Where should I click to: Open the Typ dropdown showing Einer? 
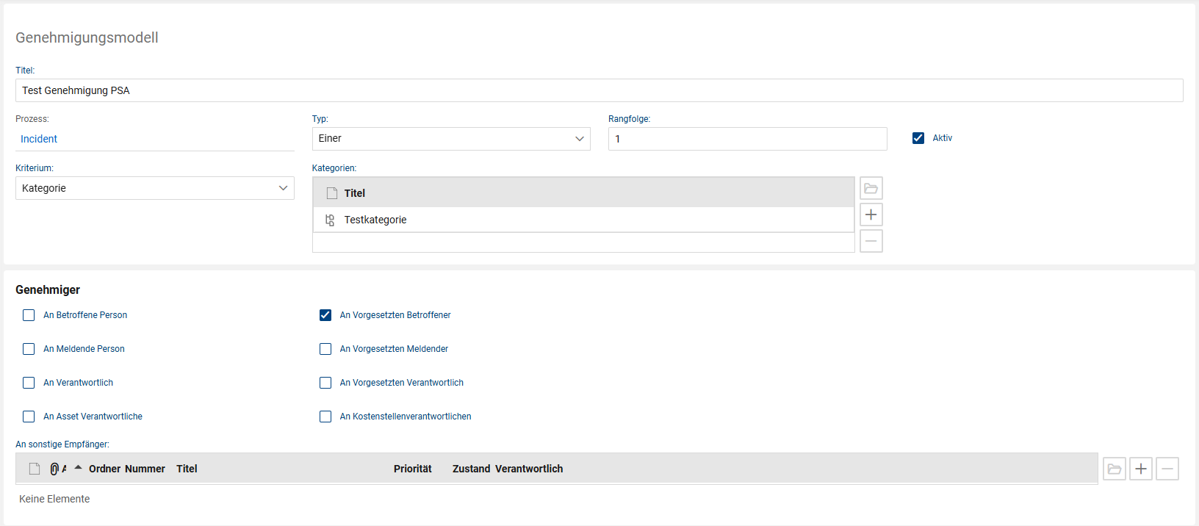coord(451,139)
